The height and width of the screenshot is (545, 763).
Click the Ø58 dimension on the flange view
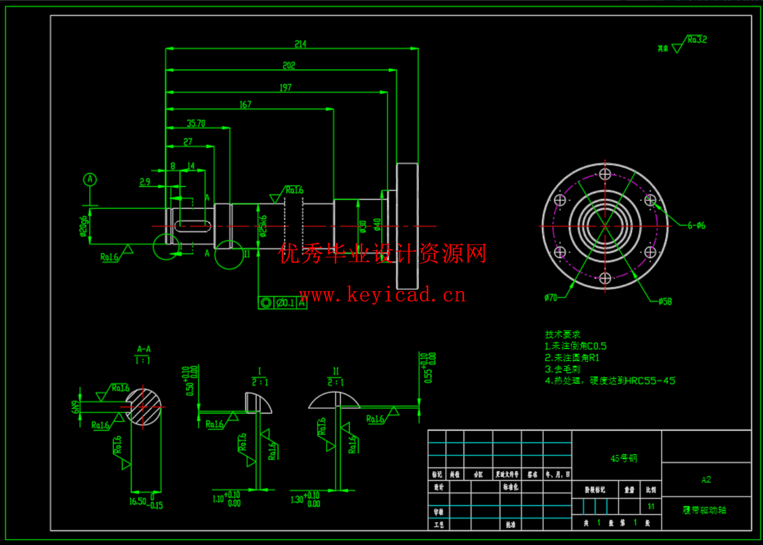(665, 301)
